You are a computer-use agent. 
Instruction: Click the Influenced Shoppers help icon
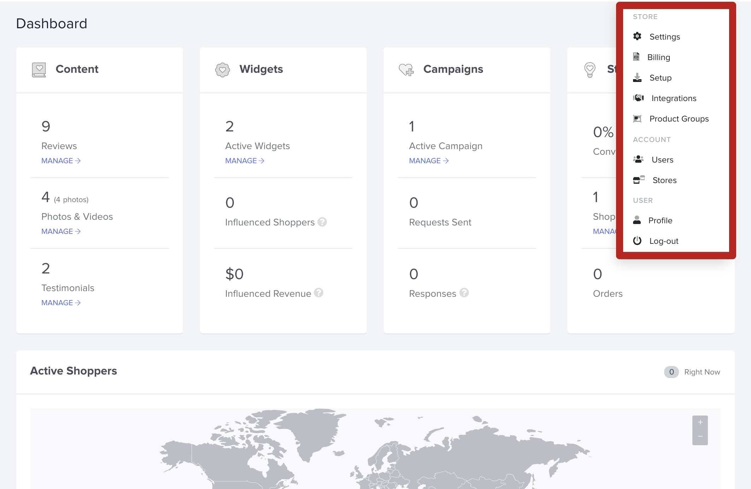[x=322, y=222]
